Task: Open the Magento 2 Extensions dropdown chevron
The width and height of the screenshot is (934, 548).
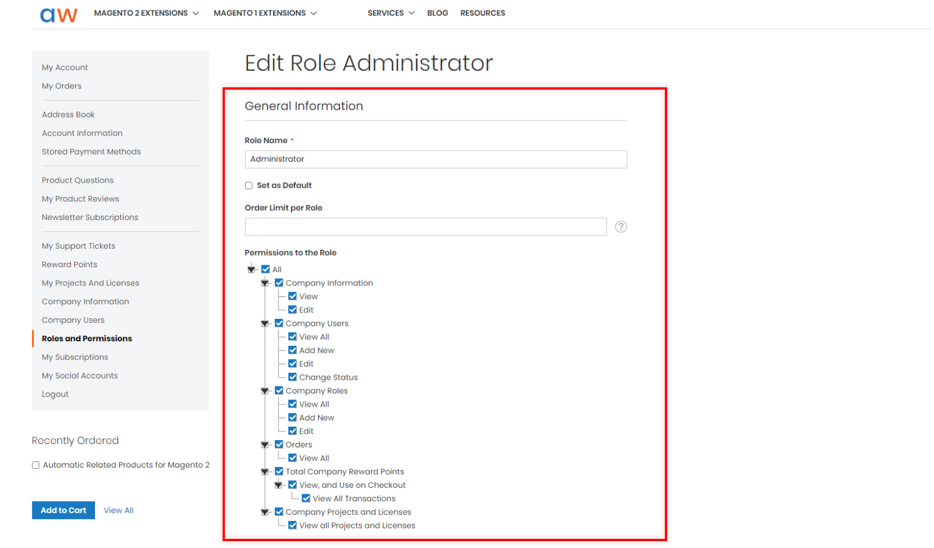Action: [196, 13]
